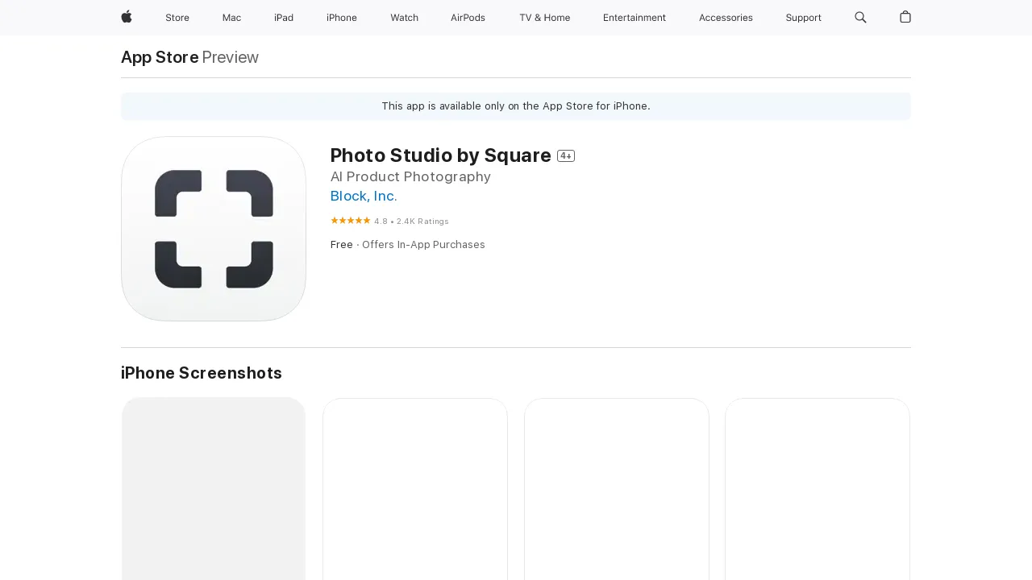Select the Accessories menu item
This screenshot has width=1032, height=580.
tap(726, 18)
